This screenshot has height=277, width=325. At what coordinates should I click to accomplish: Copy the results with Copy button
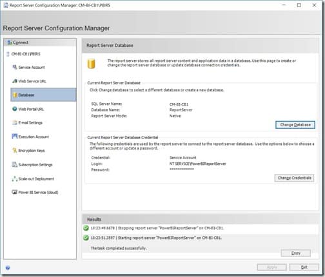coord(296,253)
